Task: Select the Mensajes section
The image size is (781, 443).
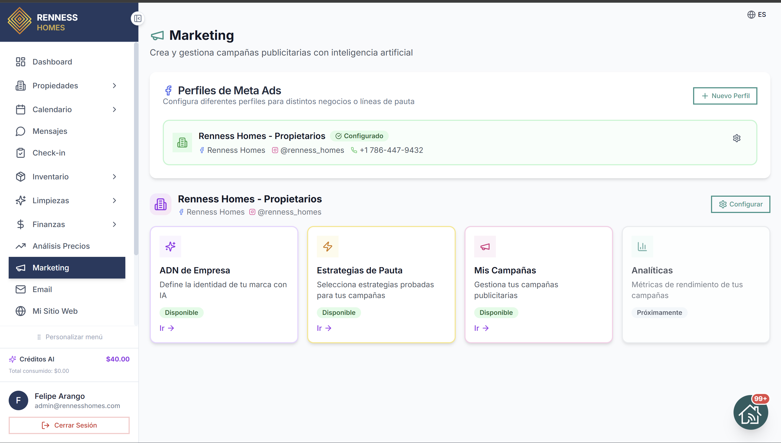Action: (x=50, y=131)
